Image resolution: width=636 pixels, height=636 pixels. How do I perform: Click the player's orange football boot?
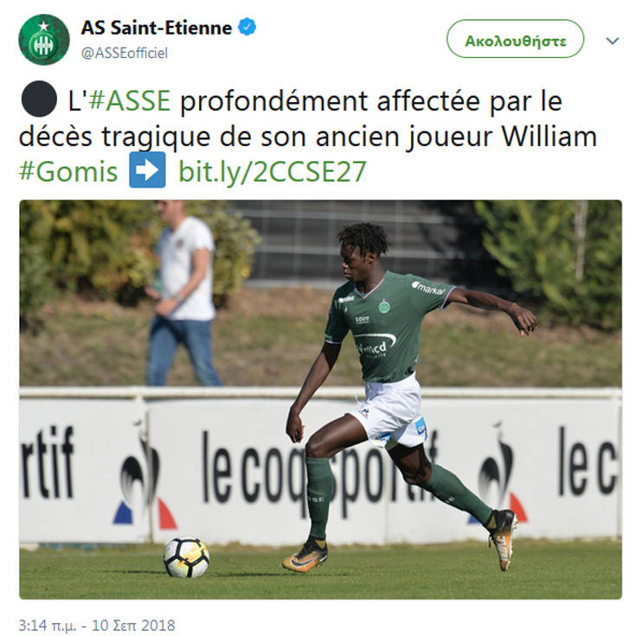(x=305, y=555)
